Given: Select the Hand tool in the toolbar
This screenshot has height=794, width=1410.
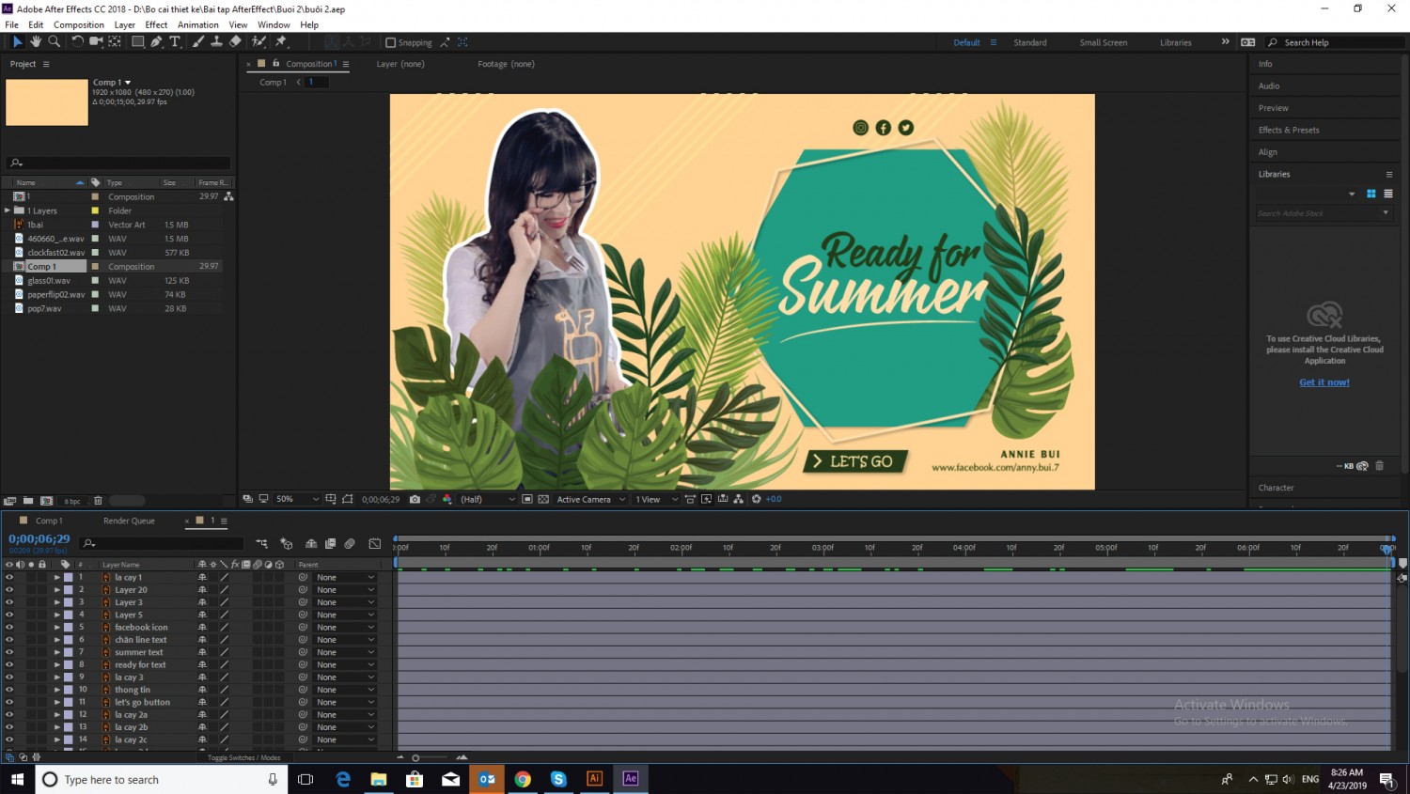Looking at the screenshot, I should click(36, 41).
